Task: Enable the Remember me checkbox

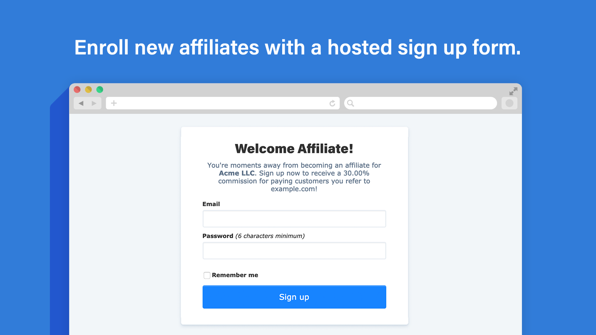Action: [207, 275]
